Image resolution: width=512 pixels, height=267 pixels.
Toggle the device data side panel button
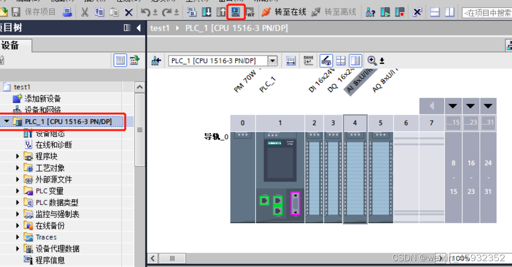tap(355, 60)
